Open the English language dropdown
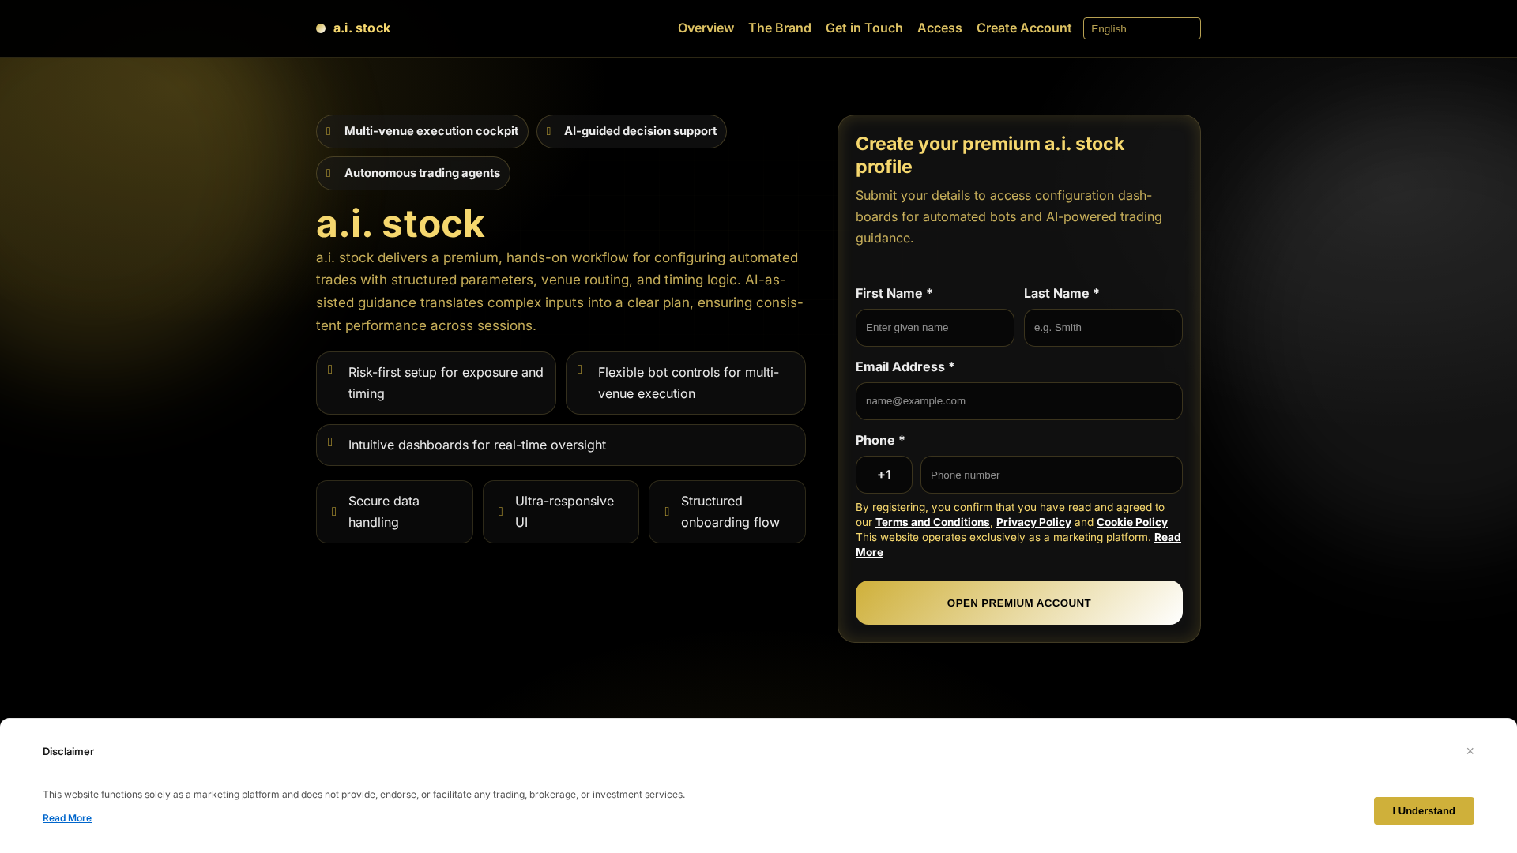1517x853 pixels. tap(1142, 28)
